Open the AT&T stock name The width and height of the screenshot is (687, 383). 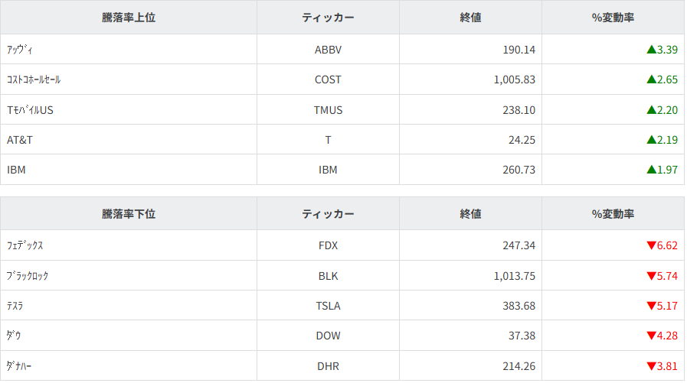18,140
